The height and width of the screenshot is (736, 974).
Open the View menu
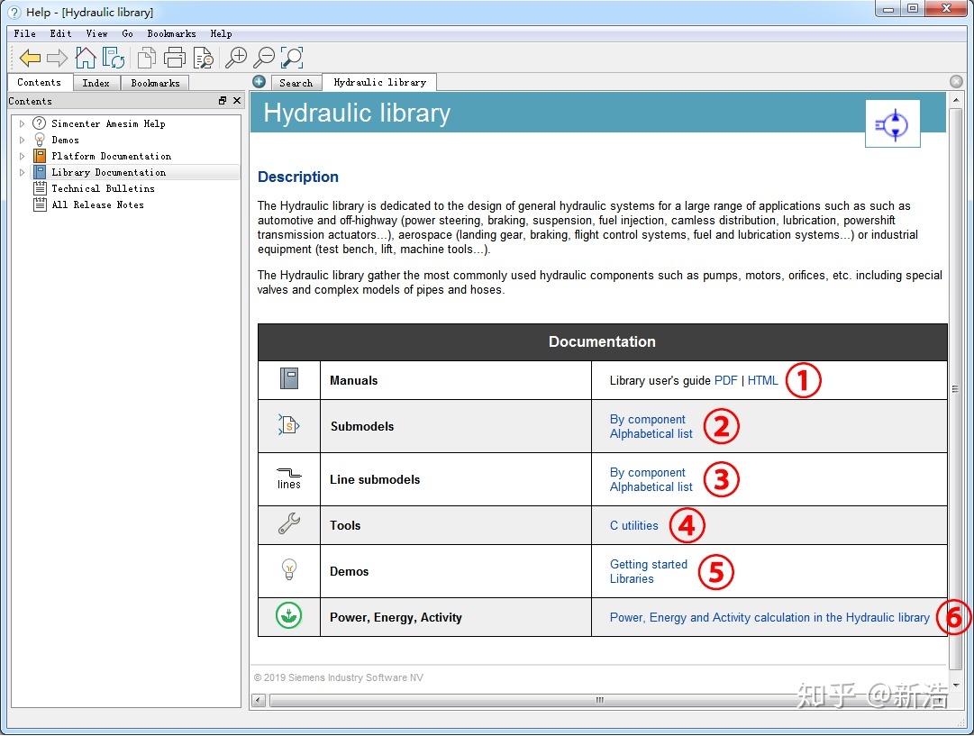tap(97, 33)
